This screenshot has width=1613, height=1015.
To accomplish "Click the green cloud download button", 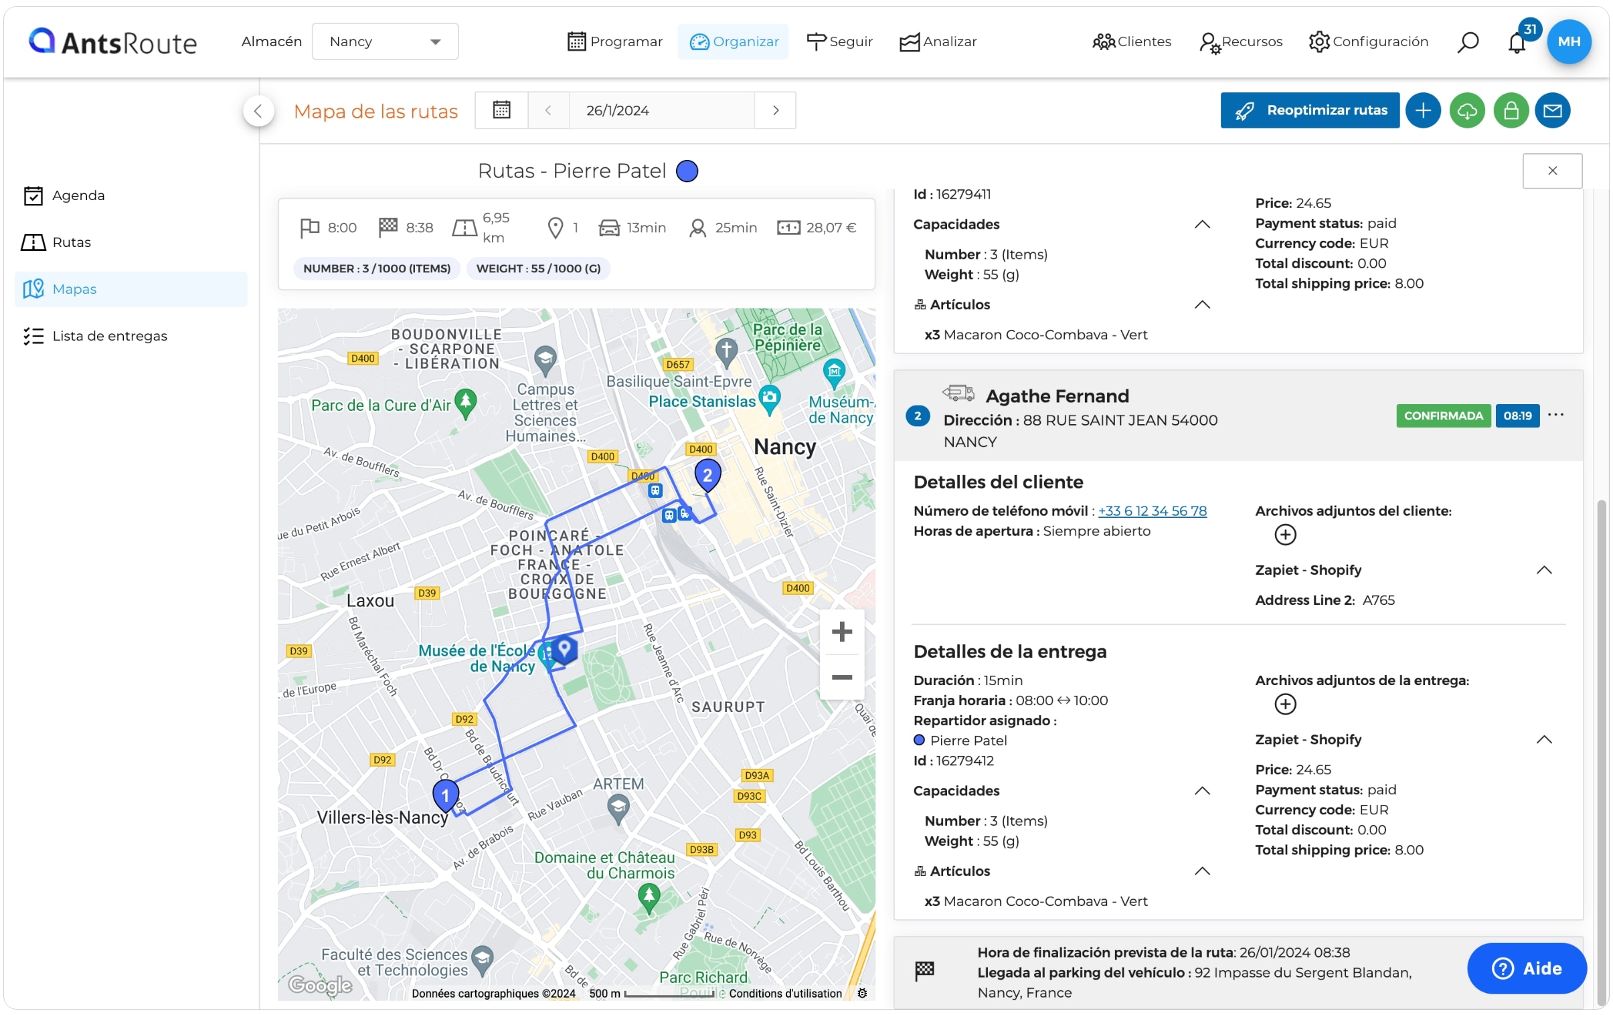I will (1467, 110).
